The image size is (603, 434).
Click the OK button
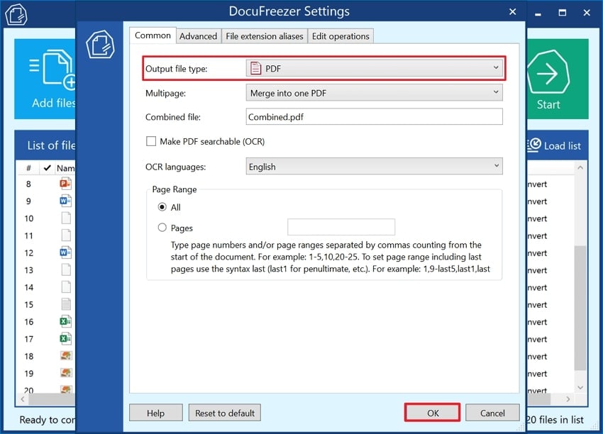433,413
